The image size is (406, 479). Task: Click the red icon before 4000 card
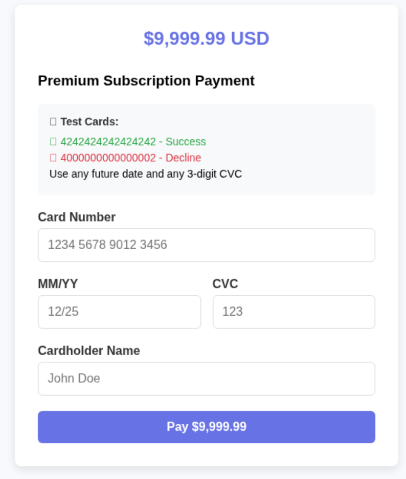pos(53,158)
